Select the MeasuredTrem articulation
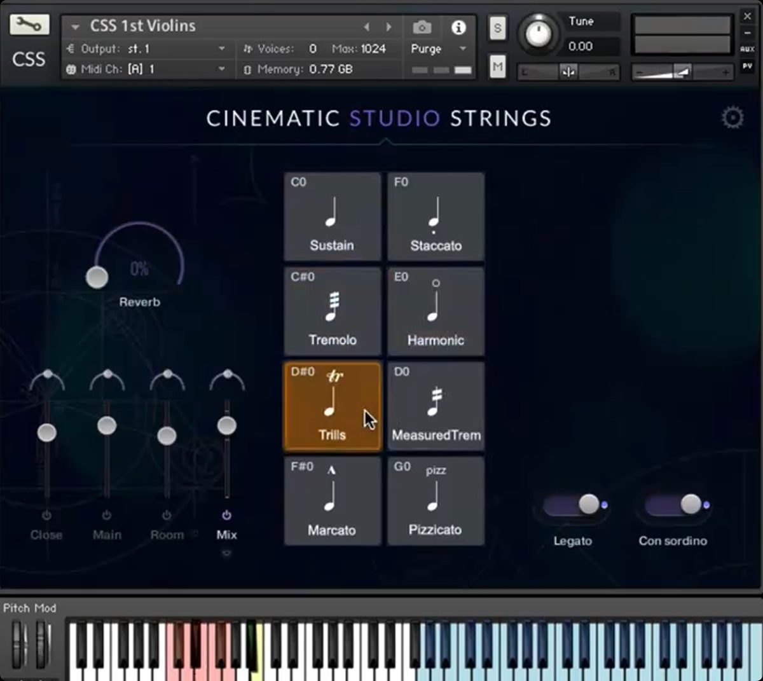 click(436, 407)
